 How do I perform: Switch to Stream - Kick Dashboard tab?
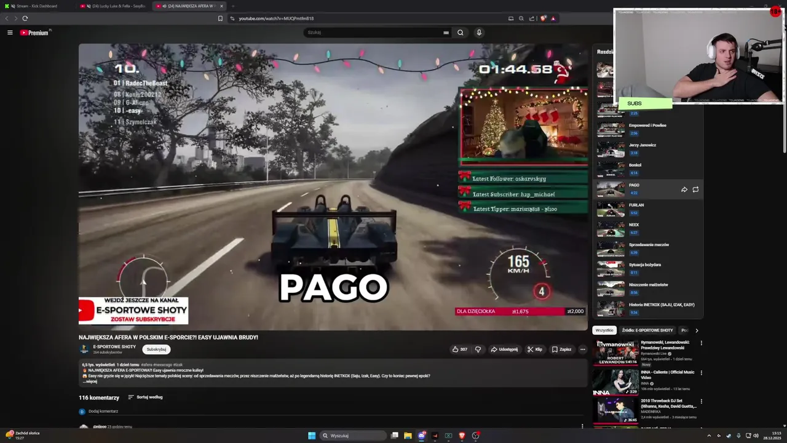tap(36, 6)
